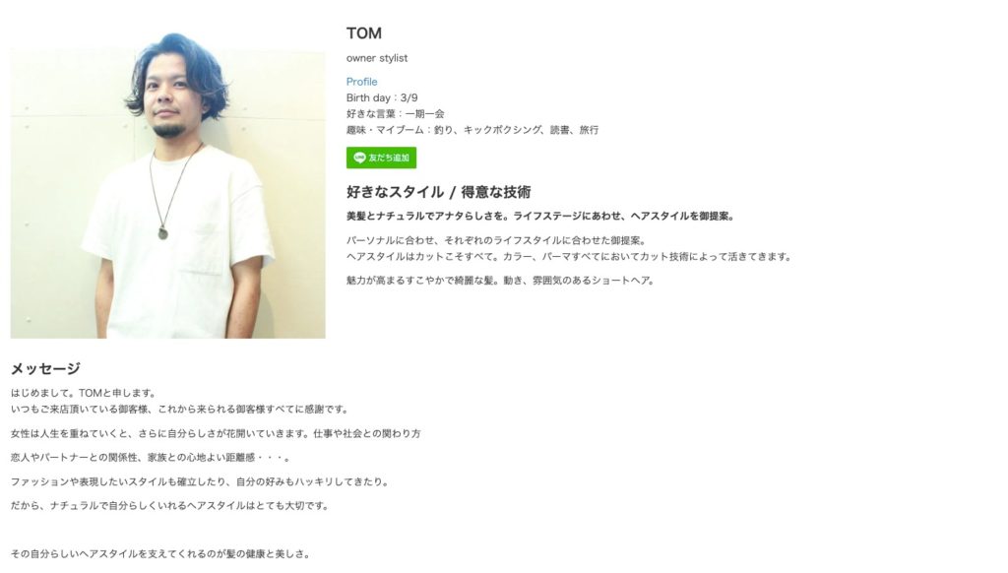Screen dimensions: 1008x573
Task: Click the 友だち追加 button label
Action: coord(389,158)
